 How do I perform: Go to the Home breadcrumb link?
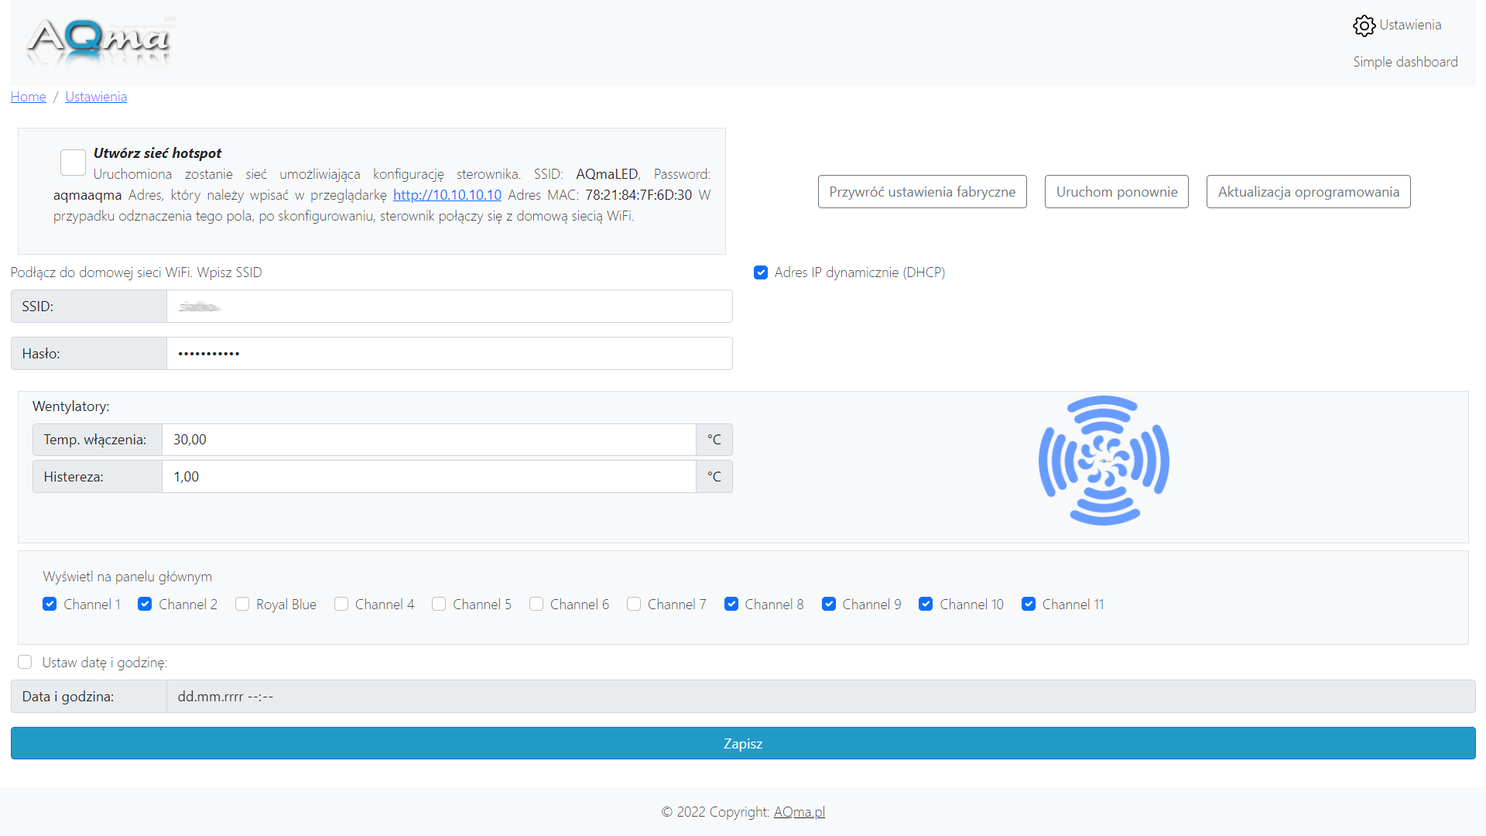click(x=29, y=97)
